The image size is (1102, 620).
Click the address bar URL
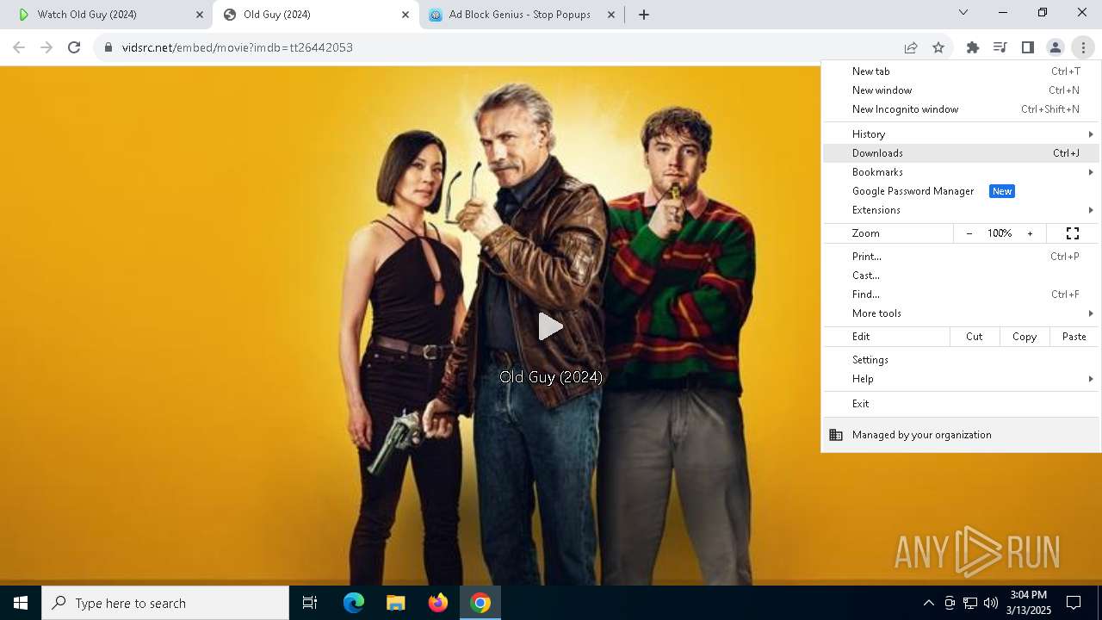pos(237,47)
